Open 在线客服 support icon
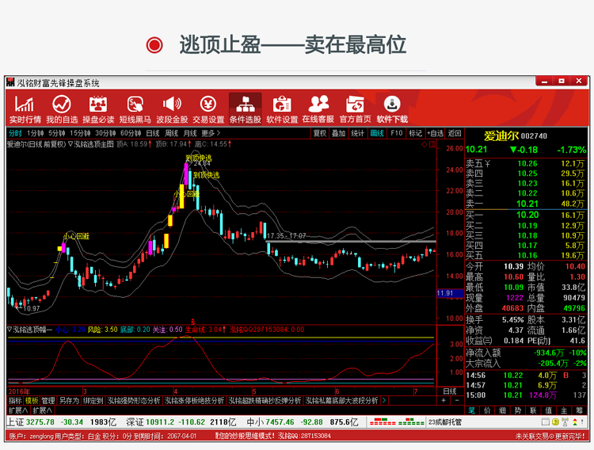Image resolution: width=594 pixels, height=450 pixels. pos(318,109)
